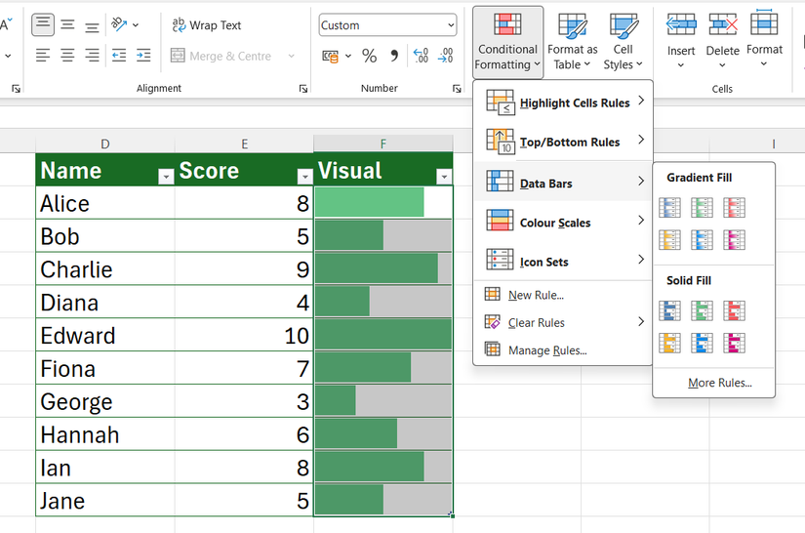Select column D header
Screen dimensions: 805x533
[105, 144]
